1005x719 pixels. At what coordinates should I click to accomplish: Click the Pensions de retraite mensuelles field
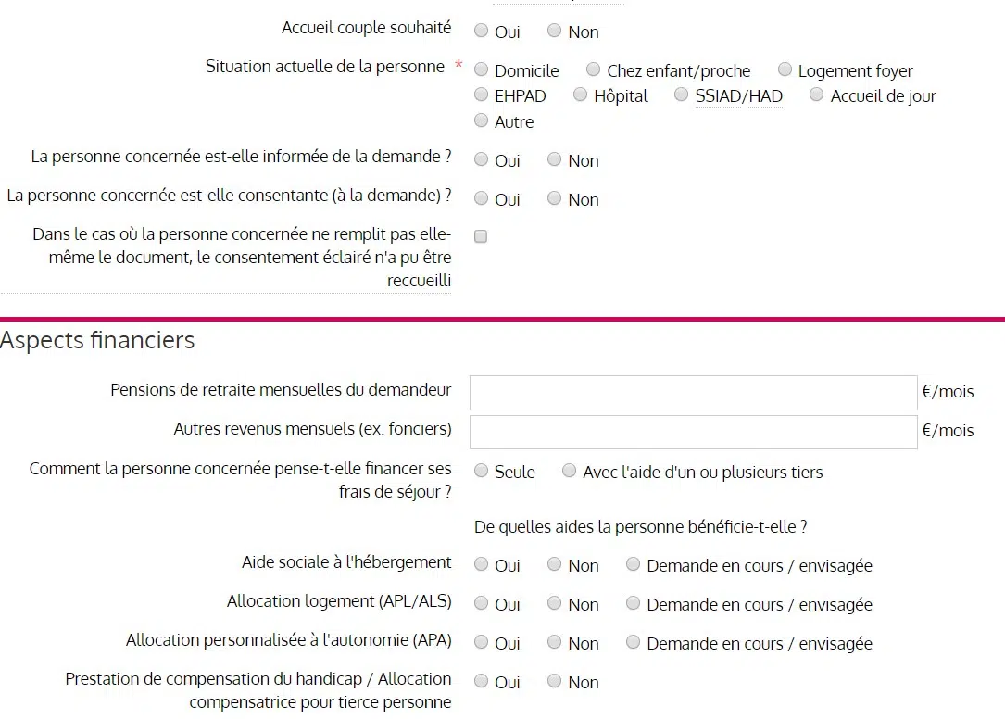coord(693,393)
